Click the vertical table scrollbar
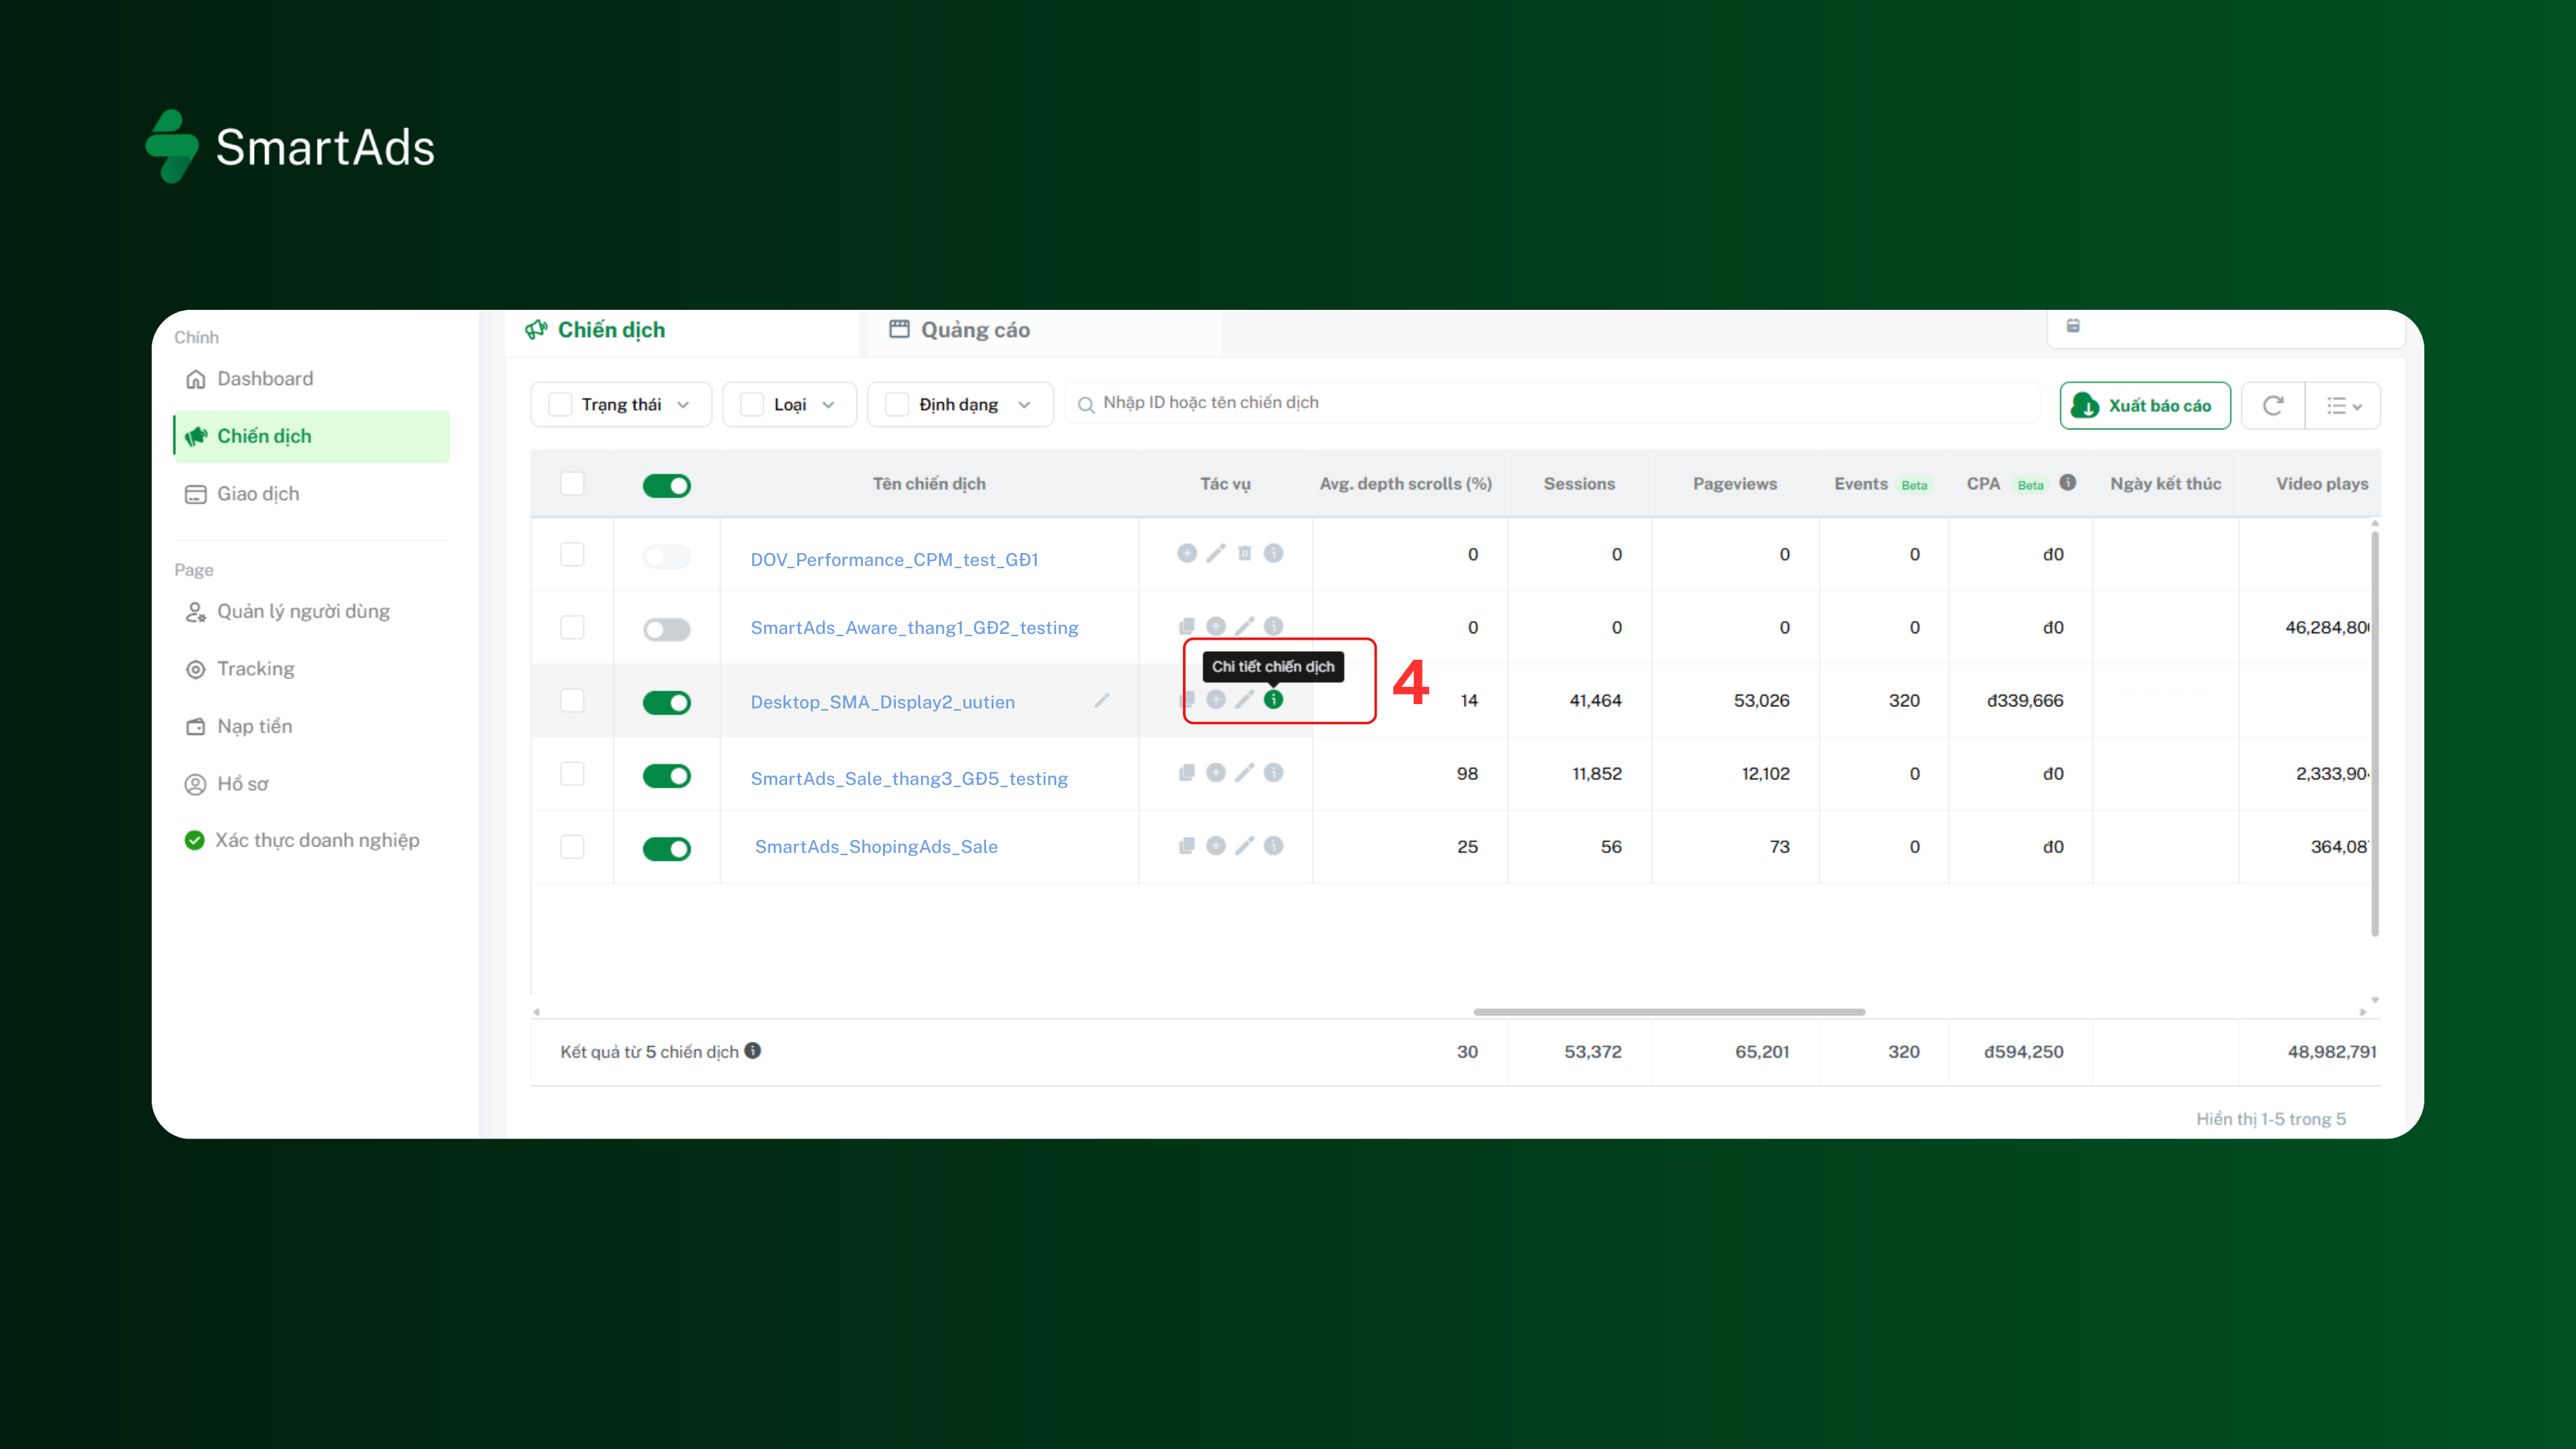Viewport: 2576px width, 1449px height. [2375, 733]
